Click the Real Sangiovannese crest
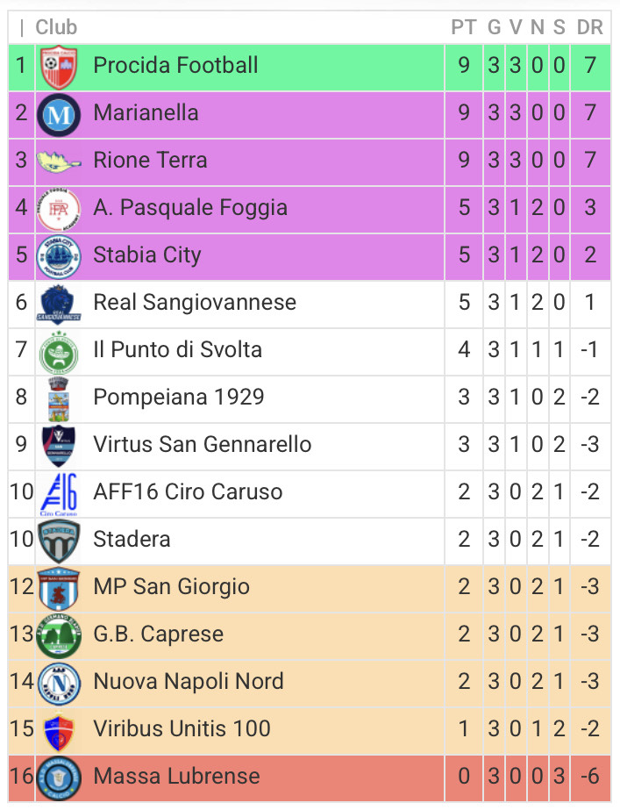The image size is (620, 810). 59,304
